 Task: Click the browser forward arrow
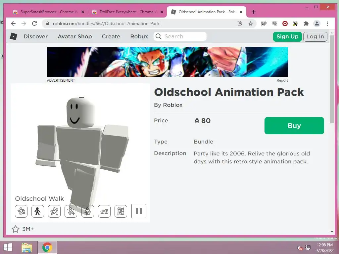tap(24, 23)
